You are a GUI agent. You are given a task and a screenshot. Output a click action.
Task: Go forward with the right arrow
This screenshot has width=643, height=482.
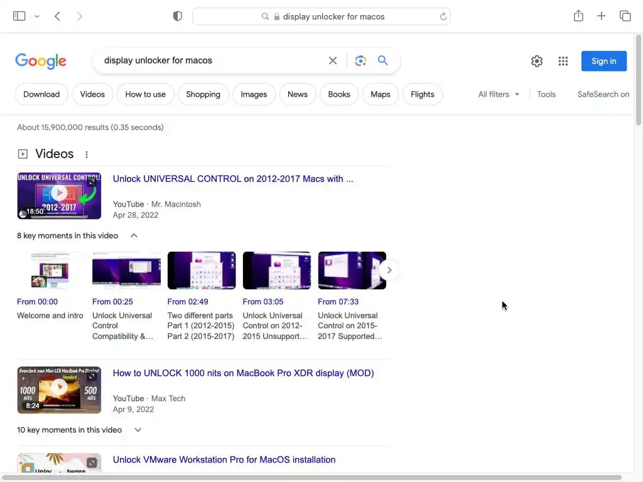(79, 16)
